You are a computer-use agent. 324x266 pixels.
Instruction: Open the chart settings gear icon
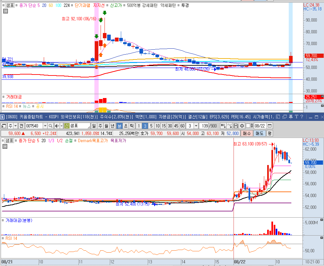[x=242, y=126]
